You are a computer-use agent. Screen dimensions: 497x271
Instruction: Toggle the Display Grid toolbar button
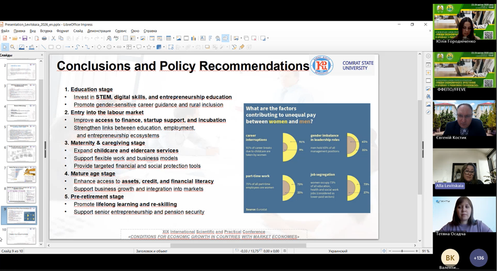tap(126, 38)
